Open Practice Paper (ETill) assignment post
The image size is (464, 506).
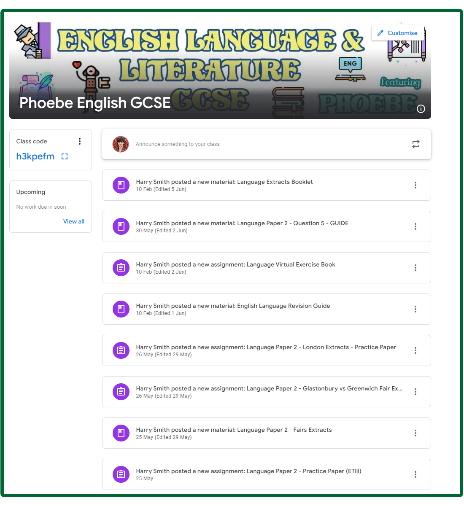[x=267, y=474]
